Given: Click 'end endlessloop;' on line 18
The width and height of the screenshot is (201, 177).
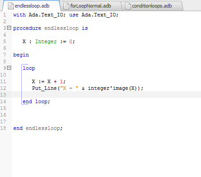Looking at the screenshot, I should click(x=38, y=128).
